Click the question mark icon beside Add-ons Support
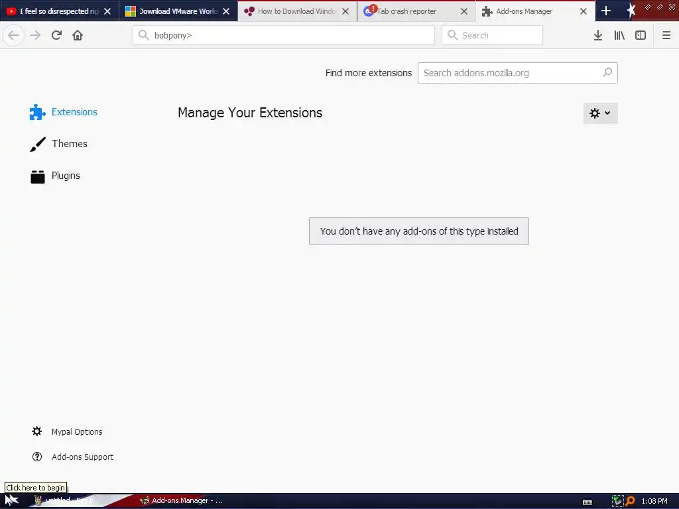 point(37,457)
